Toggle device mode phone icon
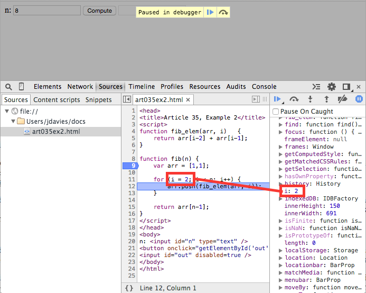The image size is (366, 293). pyautogui.click(x=21, y=87)
